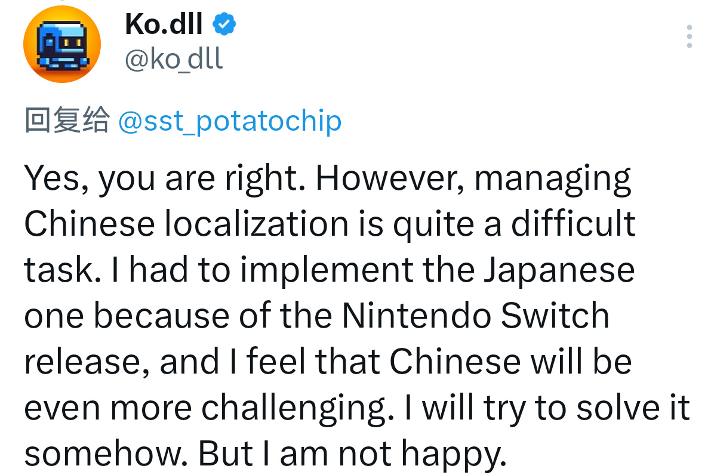Click the word "challenging." in the tweet
Image resolution: width=711 pixels, height=475 pixels.
(297, 409)
